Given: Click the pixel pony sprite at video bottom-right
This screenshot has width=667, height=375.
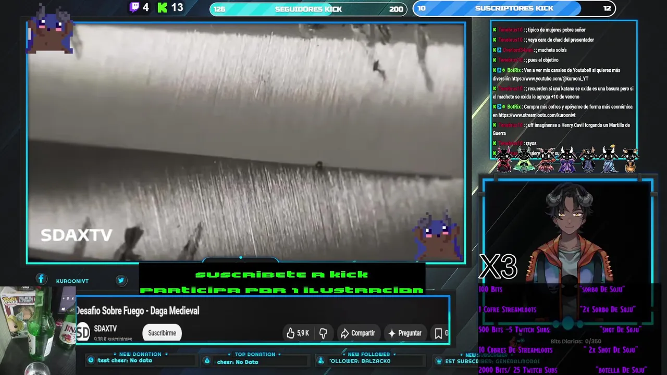Looking at the screenshot, I should (x=438, y=235).
